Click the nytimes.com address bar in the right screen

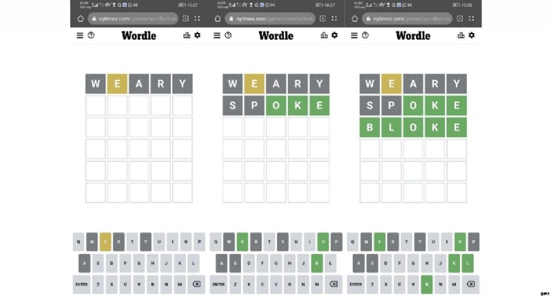[x=406, y=19]
